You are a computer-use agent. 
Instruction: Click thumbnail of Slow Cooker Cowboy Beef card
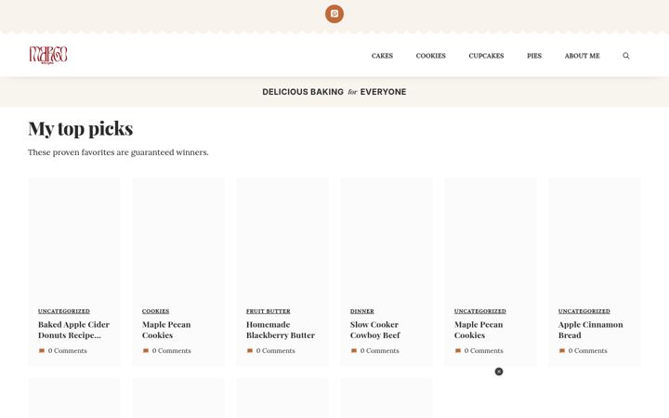pyautogui.click(x=387, y=239)
